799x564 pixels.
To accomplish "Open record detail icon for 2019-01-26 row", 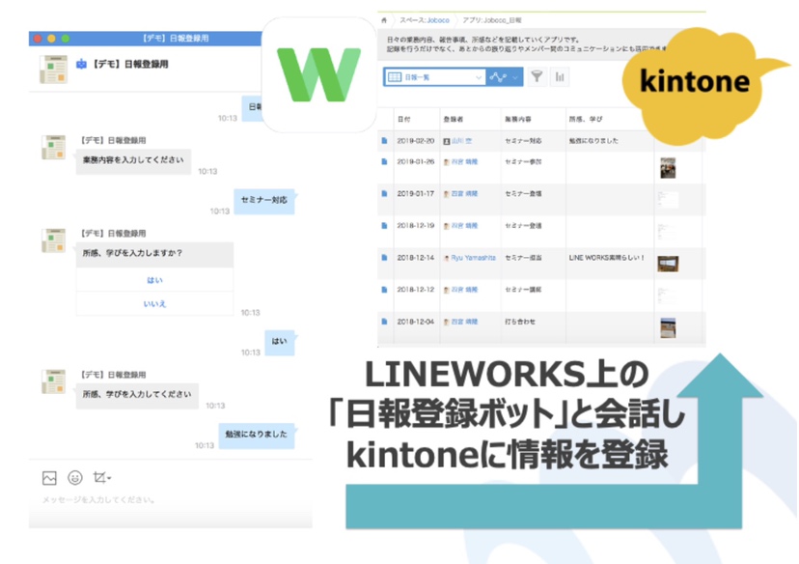I will click(384, 161).
